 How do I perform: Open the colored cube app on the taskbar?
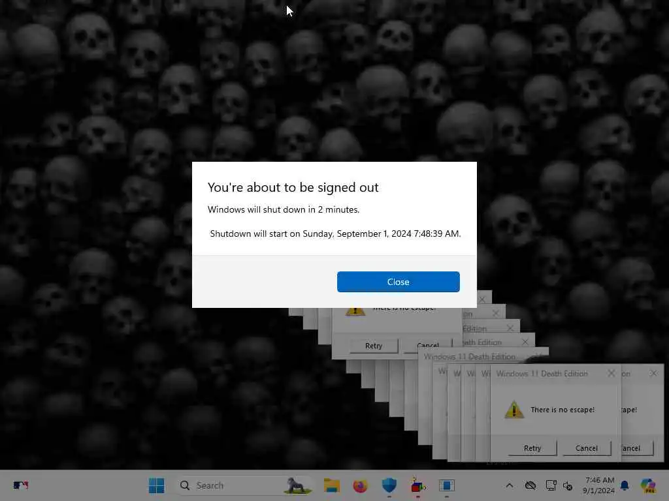pyautogui.click(x=417, y=485)
